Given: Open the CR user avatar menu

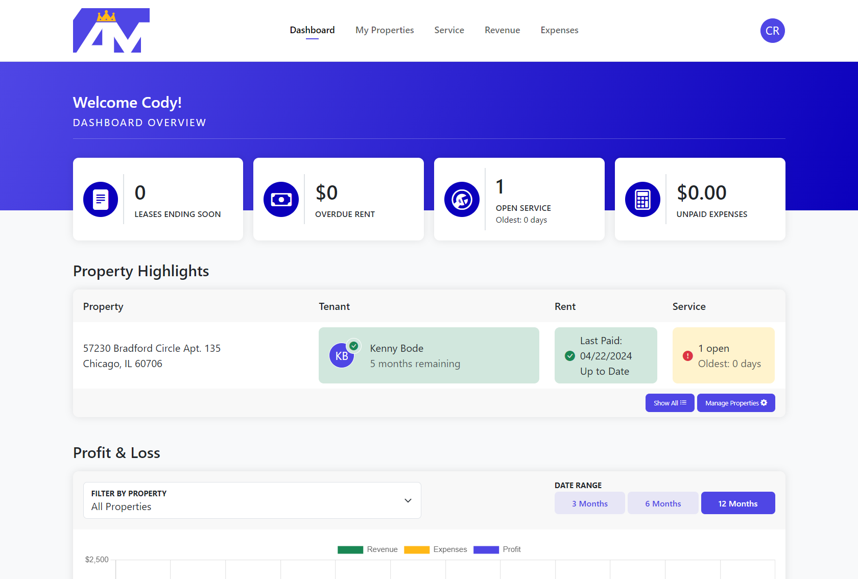Looking at the screenshot, I should coord(772,31).
